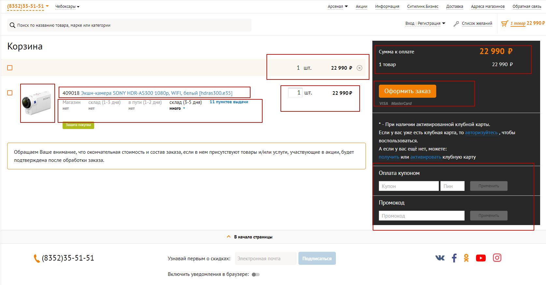Image resolution: width=546 pixels, height=285 pixels.
Task: Focus the product search field
Action: [129, 25]
